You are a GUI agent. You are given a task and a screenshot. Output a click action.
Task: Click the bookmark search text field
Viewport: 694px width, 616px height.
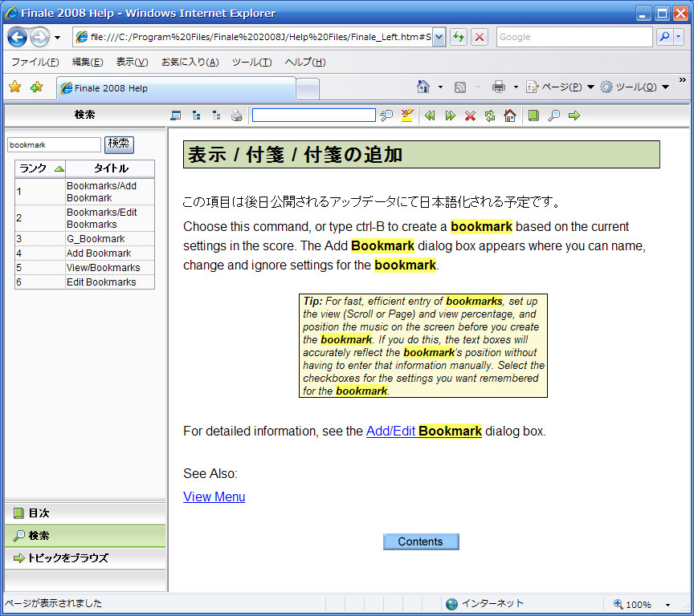[54, 144]
